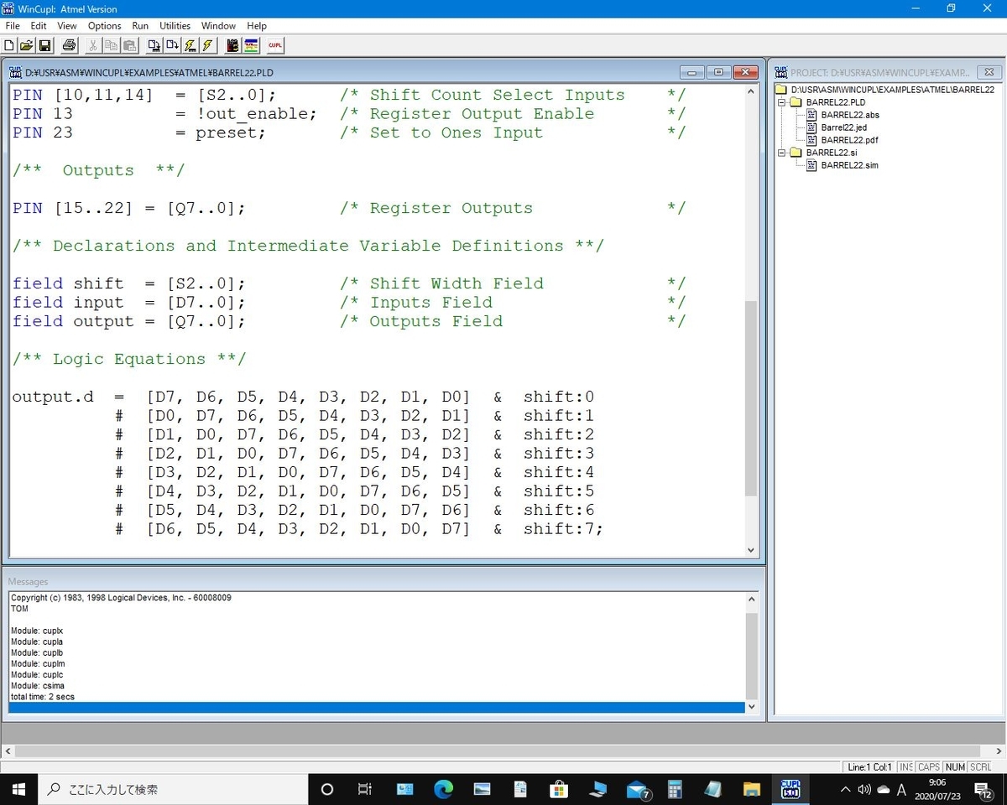Open File Explorer from the taskbar
The image size is (1007, 805).
pyautogui.click(x=752, y=789)
